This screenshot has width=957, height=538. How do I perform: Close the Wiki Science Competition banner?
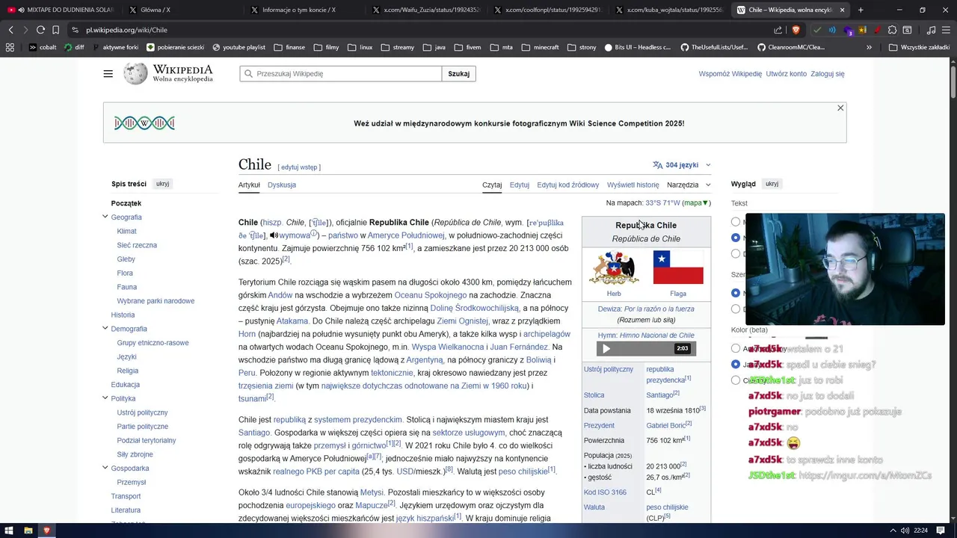click(x=840, y=108)
